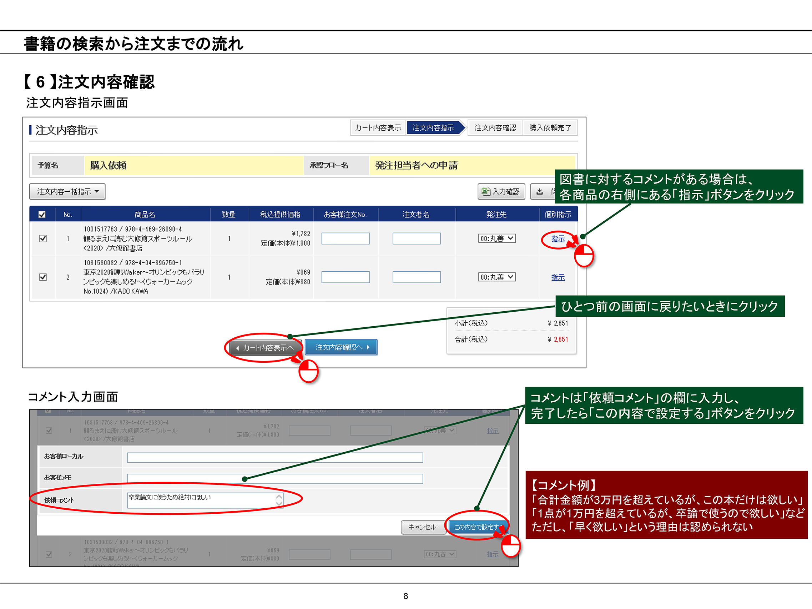Open the 注文内容一括指示 dropdown

pyautogui.click(x=67, y=191)
